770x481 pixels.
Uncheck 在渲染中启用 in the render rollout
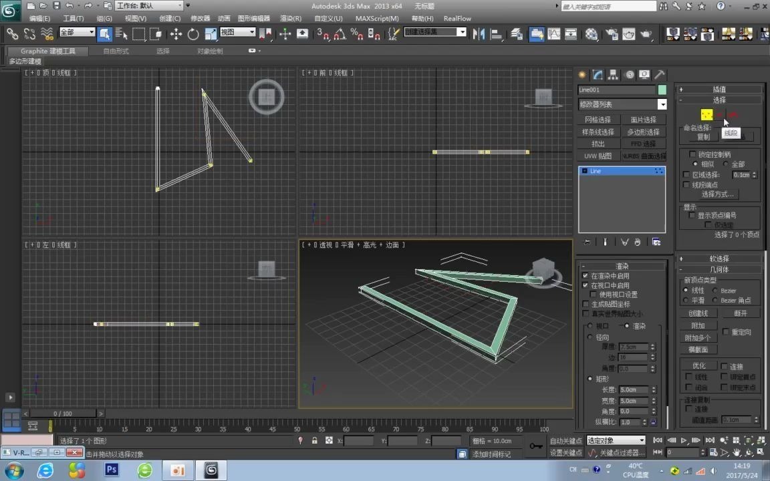(586, 275)
